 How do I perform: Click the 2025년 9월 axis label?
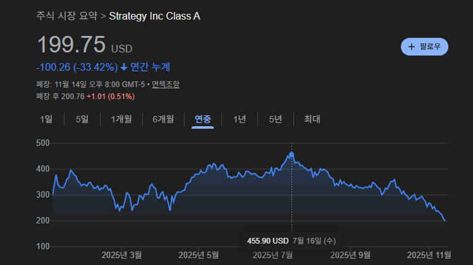(350, 255)
